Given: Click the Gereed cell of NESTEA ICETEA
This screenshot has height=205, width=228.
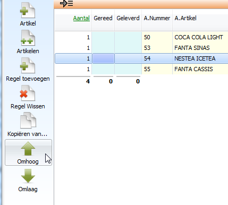Looking at the screenshot, I should (103, 58).
